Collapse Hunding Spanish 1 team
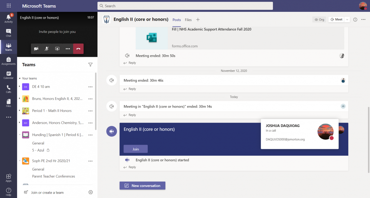 [20, 135]
